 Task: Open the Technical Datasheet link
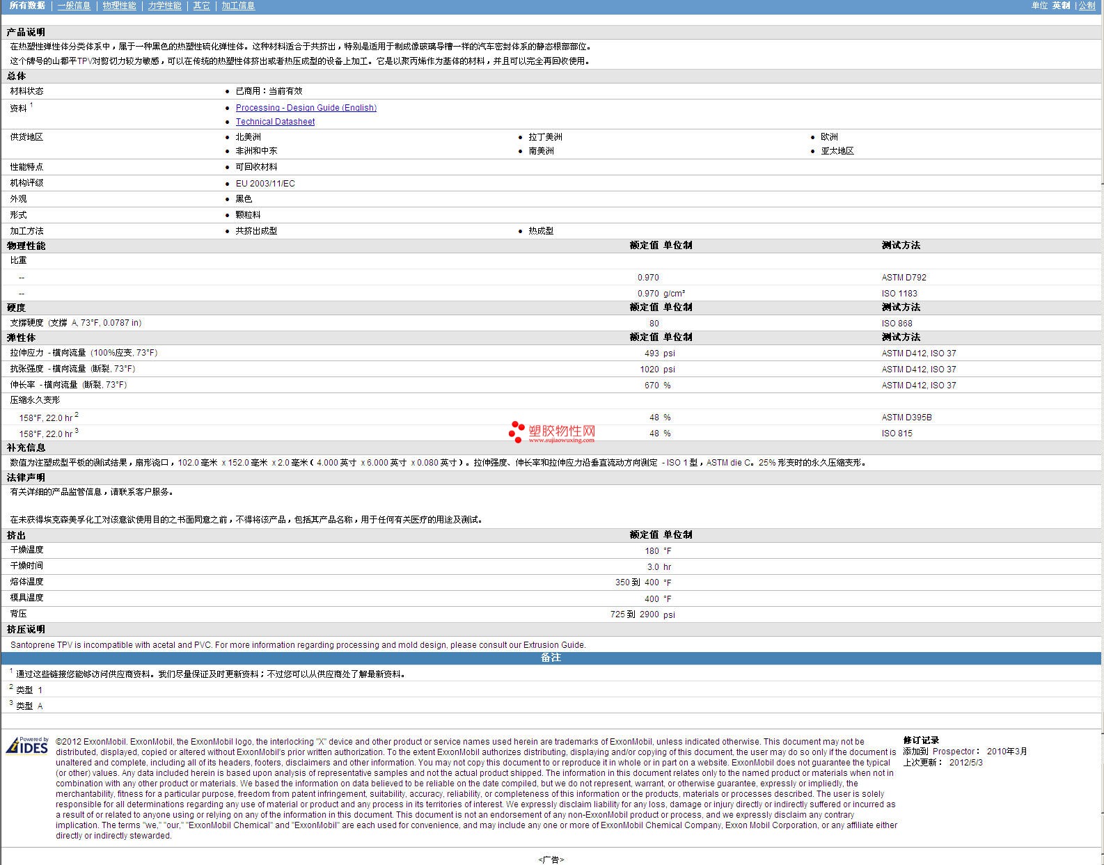click(275, 122)
